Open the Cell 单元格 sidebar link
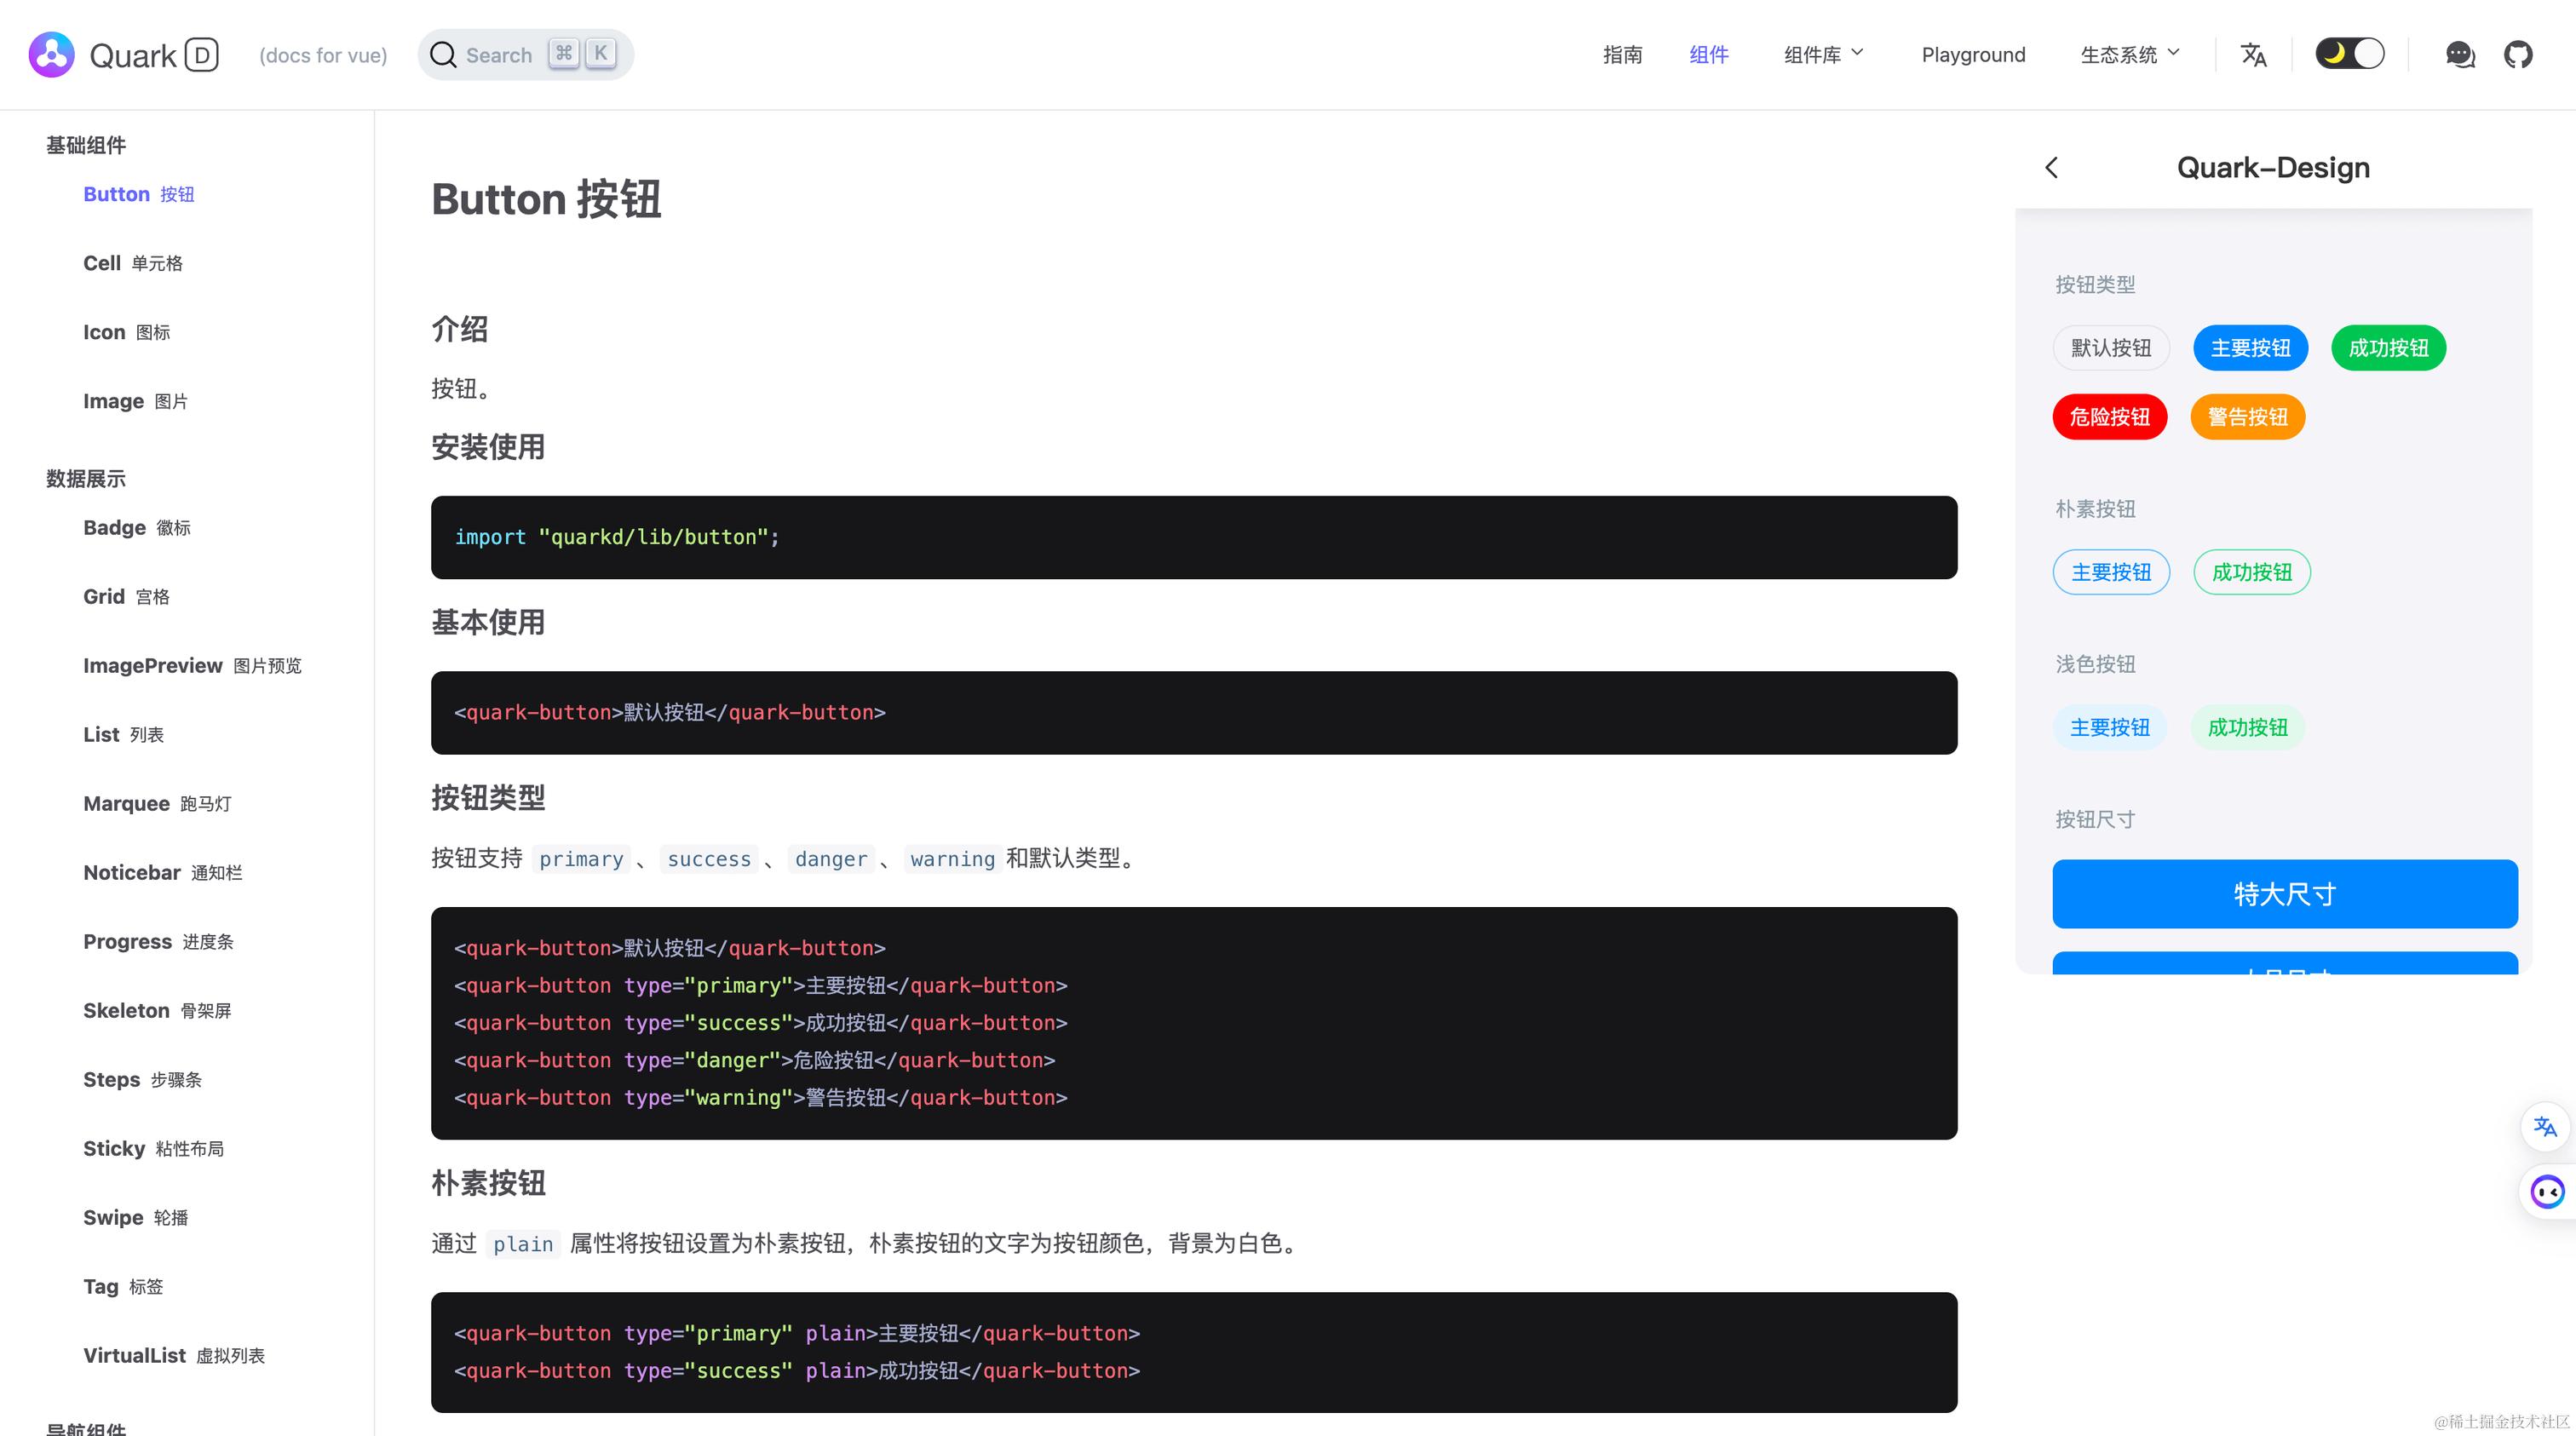 coord(132,263)
